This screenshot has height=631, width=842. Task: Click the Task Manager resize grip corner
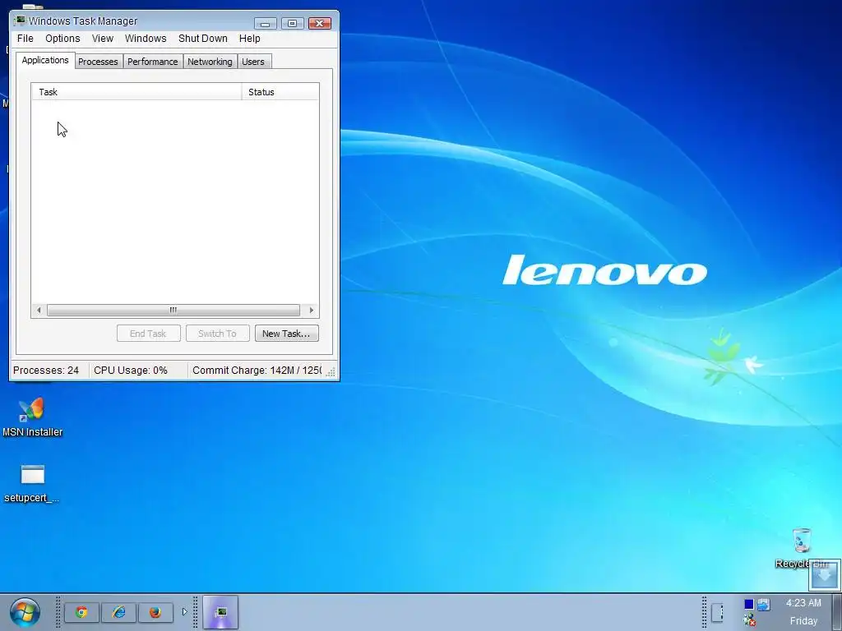click(331, 372)
